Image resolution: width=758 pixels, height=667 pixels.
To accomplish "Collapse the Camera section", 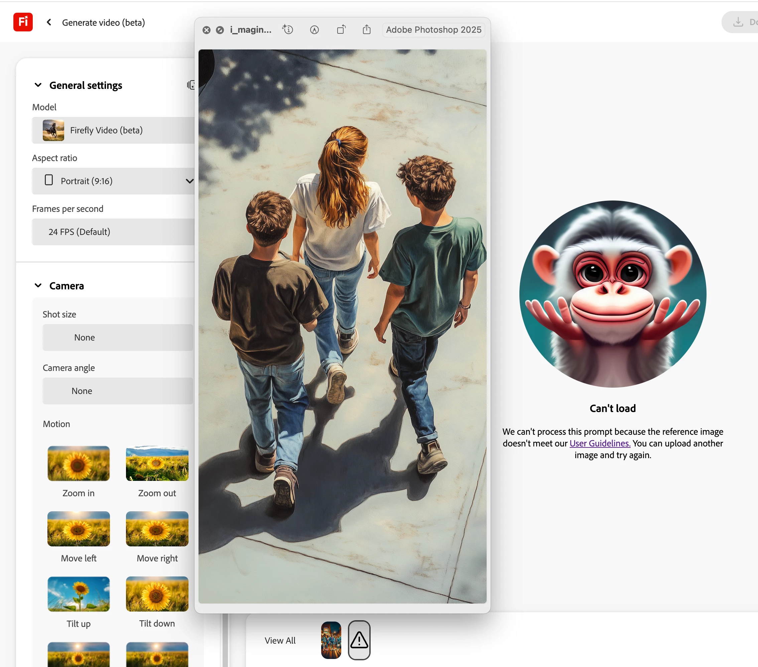I will [38, 285].
